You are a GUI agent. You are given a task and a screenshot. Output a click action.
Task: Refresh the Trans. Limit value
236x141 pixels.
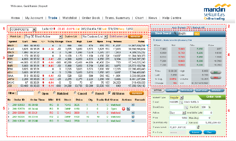[198, 127]
